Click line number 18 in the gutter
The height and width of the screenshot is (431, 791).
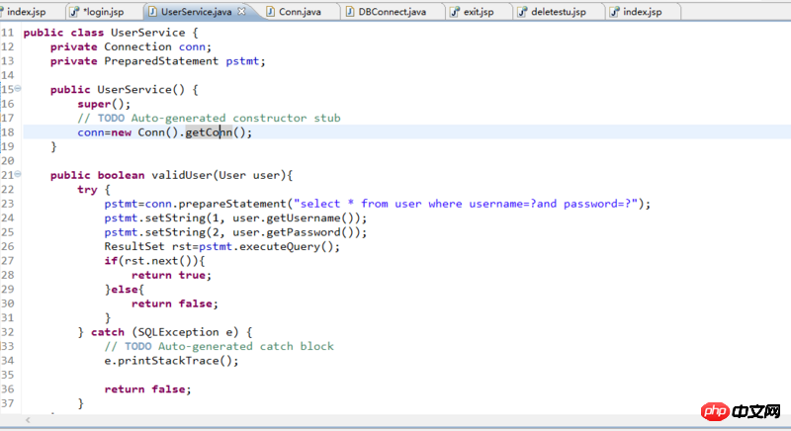coord(8,132)
